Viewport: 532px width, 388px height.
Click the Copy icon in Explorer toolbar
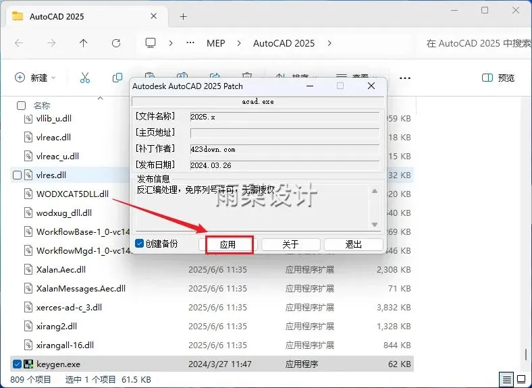click(117, 78)
